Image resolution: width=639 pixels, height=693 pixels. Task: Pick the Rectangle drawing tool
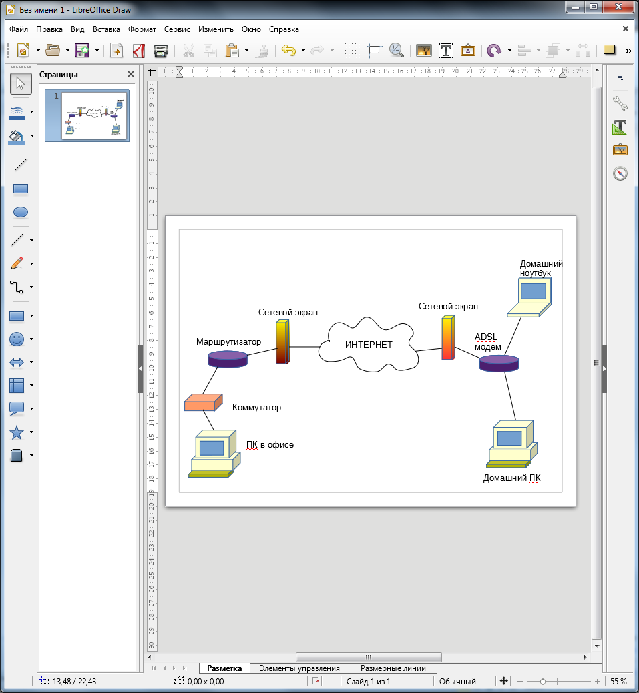(21, 189)
